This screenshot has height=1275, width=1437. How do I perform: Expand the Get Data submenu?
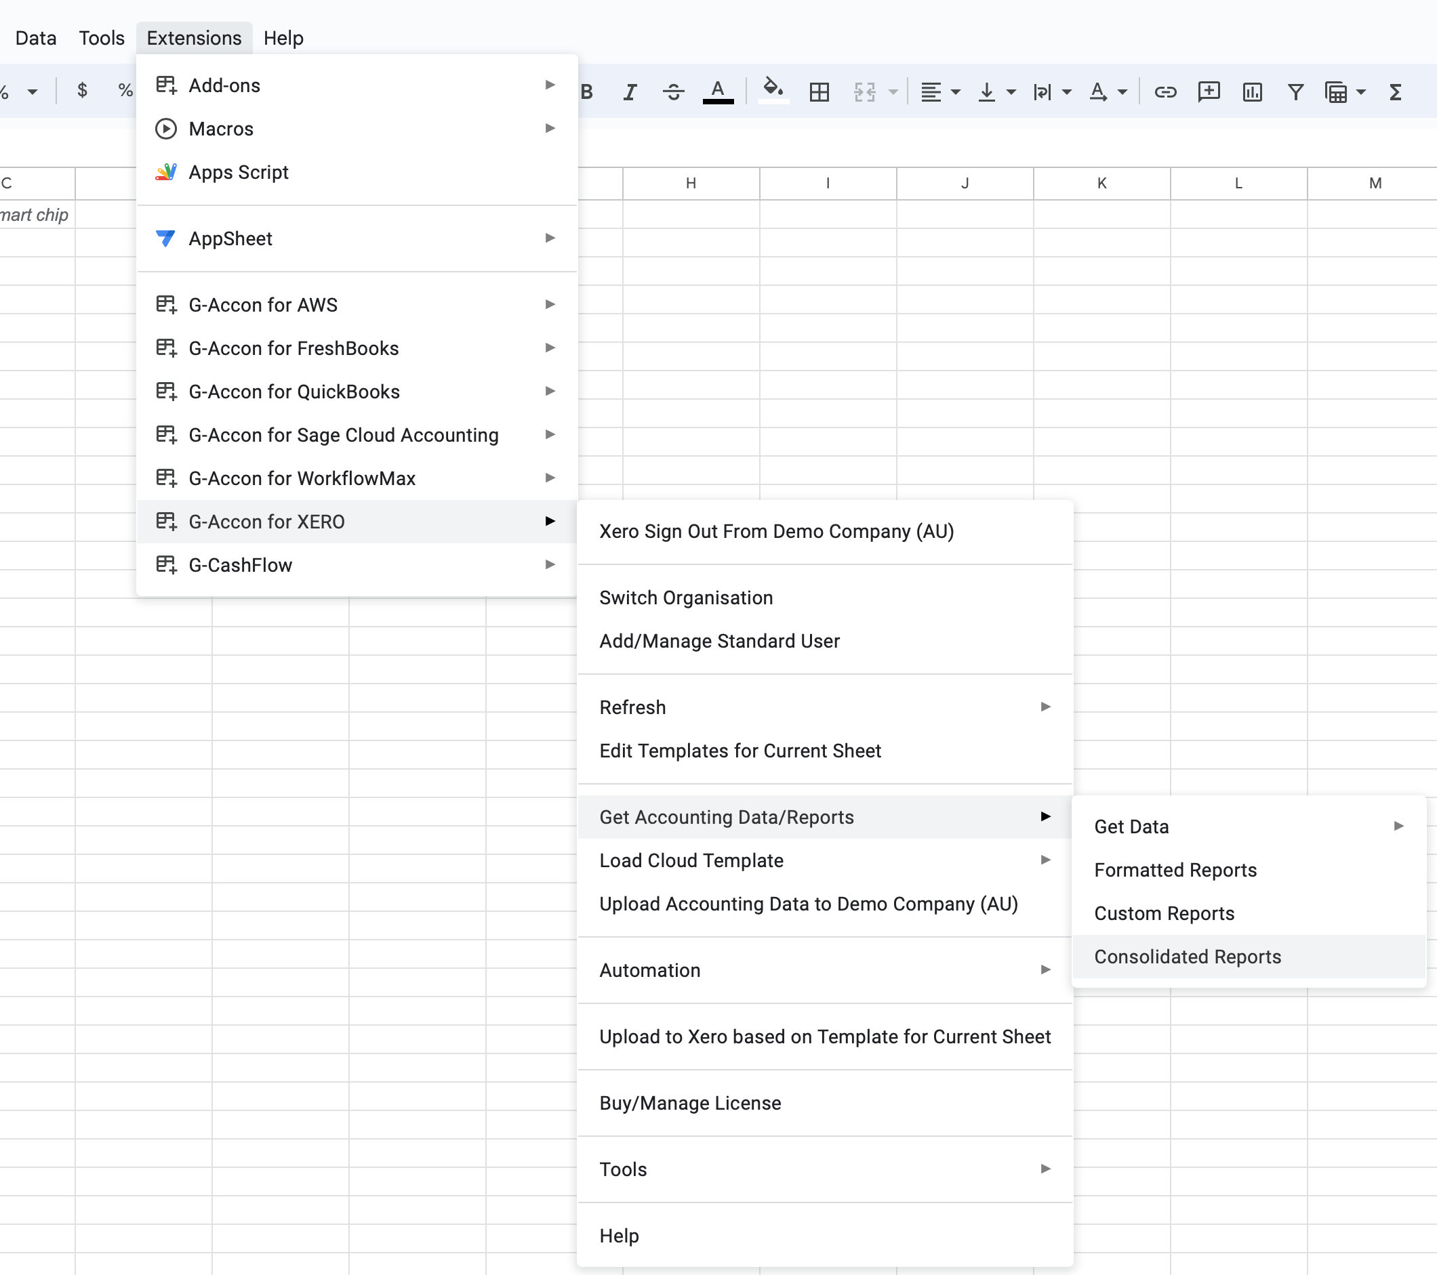coord(1249,827)
